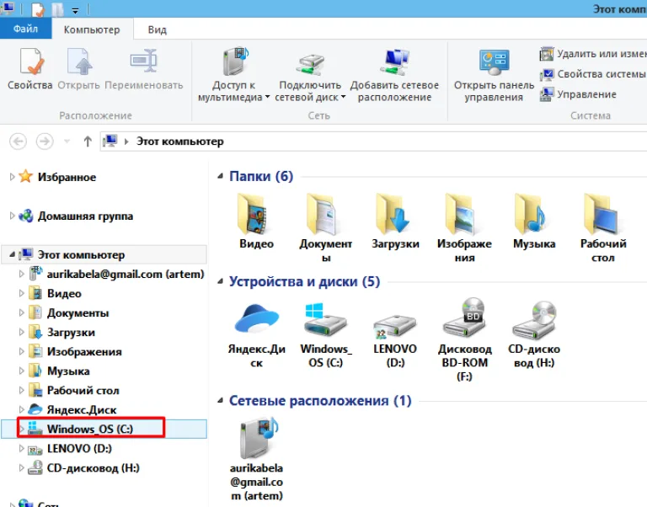The image size is (647, 507).
Task: Select Избранное in navigation pane
Action: pos(67,177)
